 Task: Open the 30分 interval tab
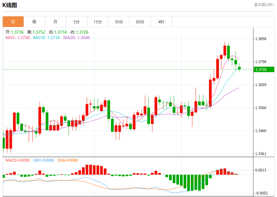(x=119, y=22)
